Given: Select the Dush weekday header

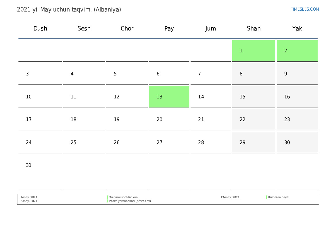Looking at the screenshot, I should [x=40, y=28].
